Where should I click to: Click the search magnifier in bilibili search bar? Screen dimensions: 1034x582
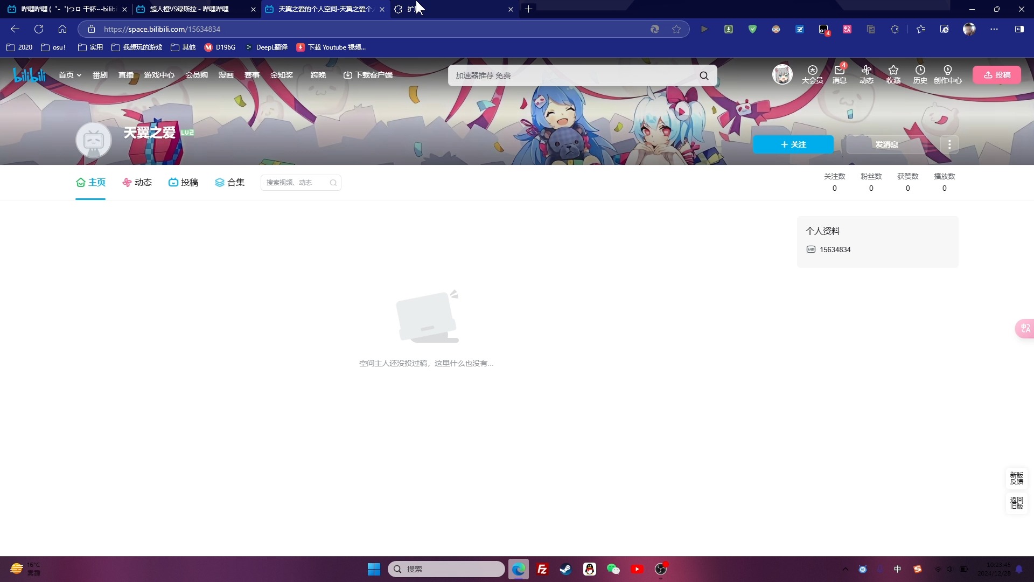pyautogui.click(x=704, y=75)
